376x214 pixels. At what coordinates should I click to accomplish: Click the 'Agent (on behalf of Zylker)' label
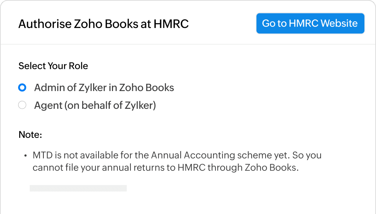point(95,106)
